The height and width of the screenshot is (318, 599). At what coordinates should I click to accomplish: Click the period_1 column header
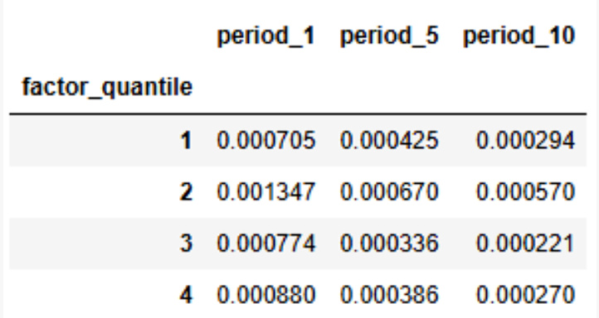(x=265, y=37)
